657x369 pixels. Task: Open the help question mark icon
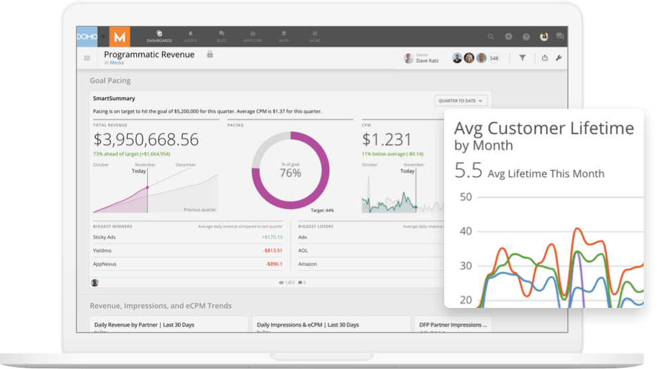526,37
